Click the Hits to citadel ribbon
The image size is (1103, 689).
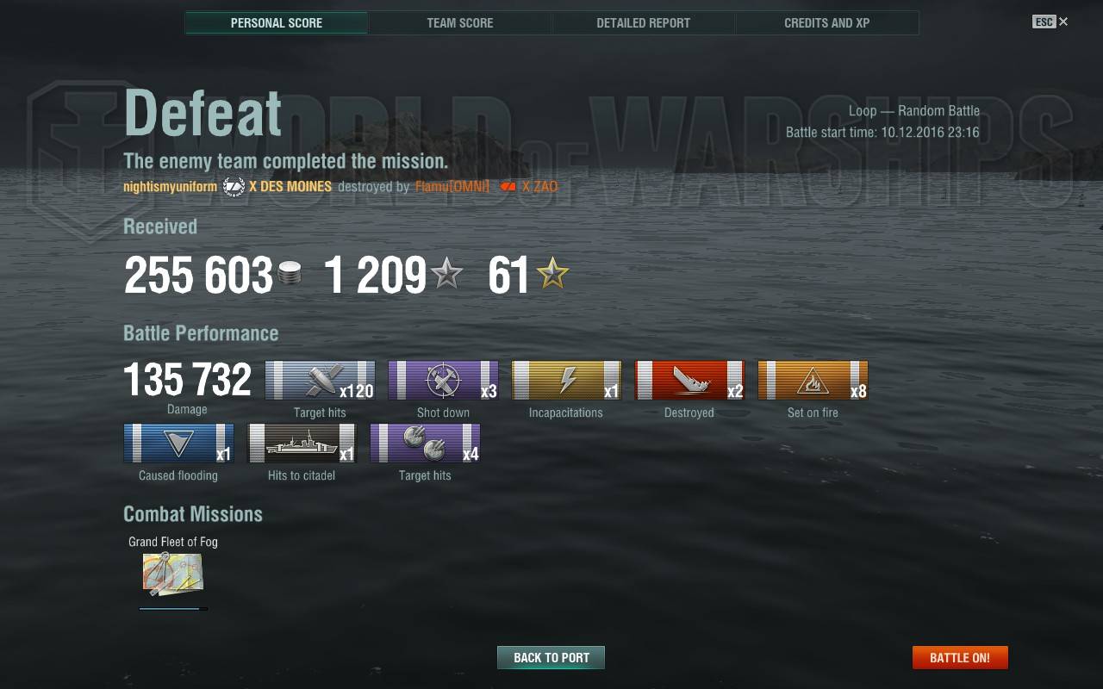(302, 444)
